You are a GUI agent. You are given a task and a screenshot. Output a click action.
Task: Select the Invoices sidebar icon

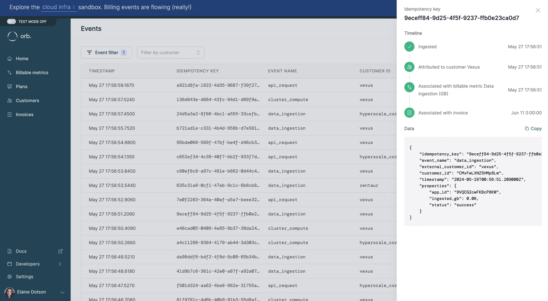(9, 114)
